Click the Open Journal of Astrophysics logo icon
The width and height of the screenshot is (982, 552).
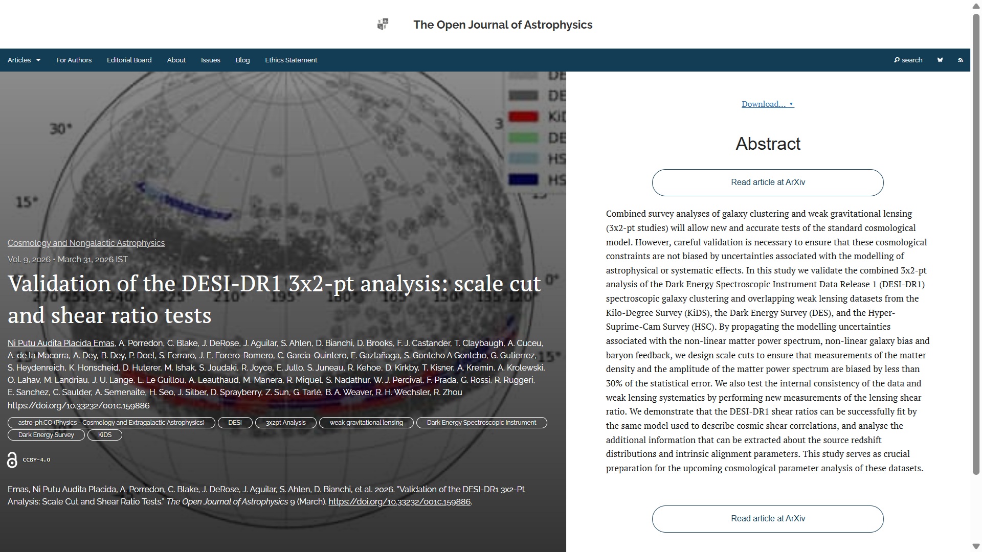[x=383, y=25]
